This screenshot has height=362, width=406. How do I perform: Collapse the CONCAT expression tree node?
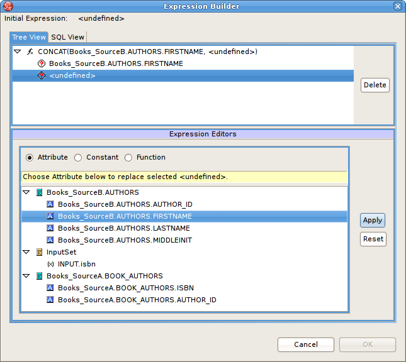18,52
